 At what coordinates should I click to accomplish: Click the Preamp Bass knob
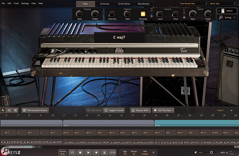coord(79,14)
